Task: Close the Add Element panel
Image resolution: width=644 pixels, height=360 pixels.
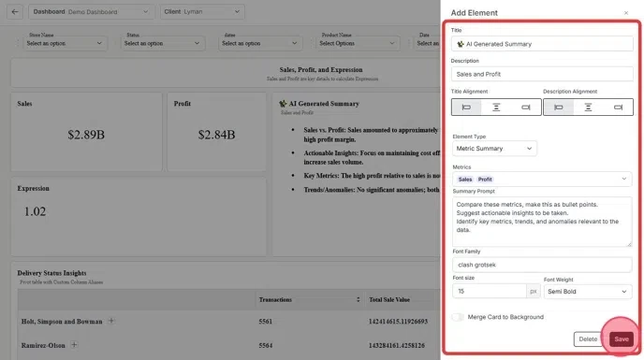Action: [x=626, y=13]
